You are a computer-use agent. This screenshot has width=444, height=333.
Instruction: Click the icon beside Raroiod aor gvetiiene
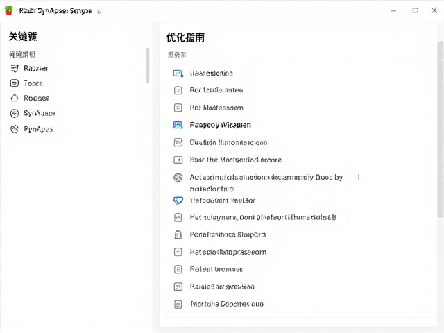[x=178, y=287]
